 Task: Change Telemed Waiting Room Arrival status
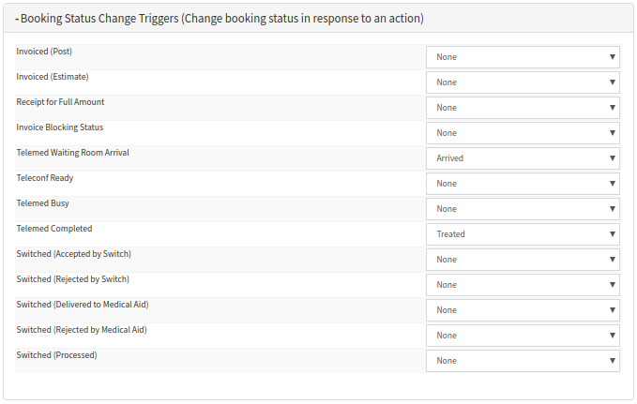[x=523, y=158]
